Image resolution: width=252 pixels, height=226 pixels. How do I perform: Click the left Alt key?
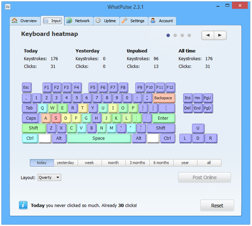click(x=59, y=138)
